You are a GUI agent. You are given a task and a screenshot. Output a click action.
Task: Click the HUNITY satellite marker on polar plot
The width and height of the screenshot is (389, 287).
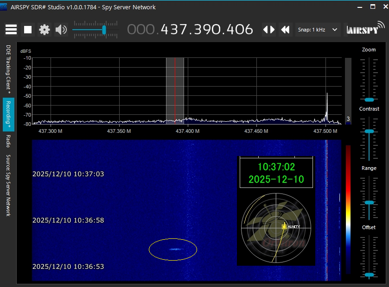(x=284, y=226)
